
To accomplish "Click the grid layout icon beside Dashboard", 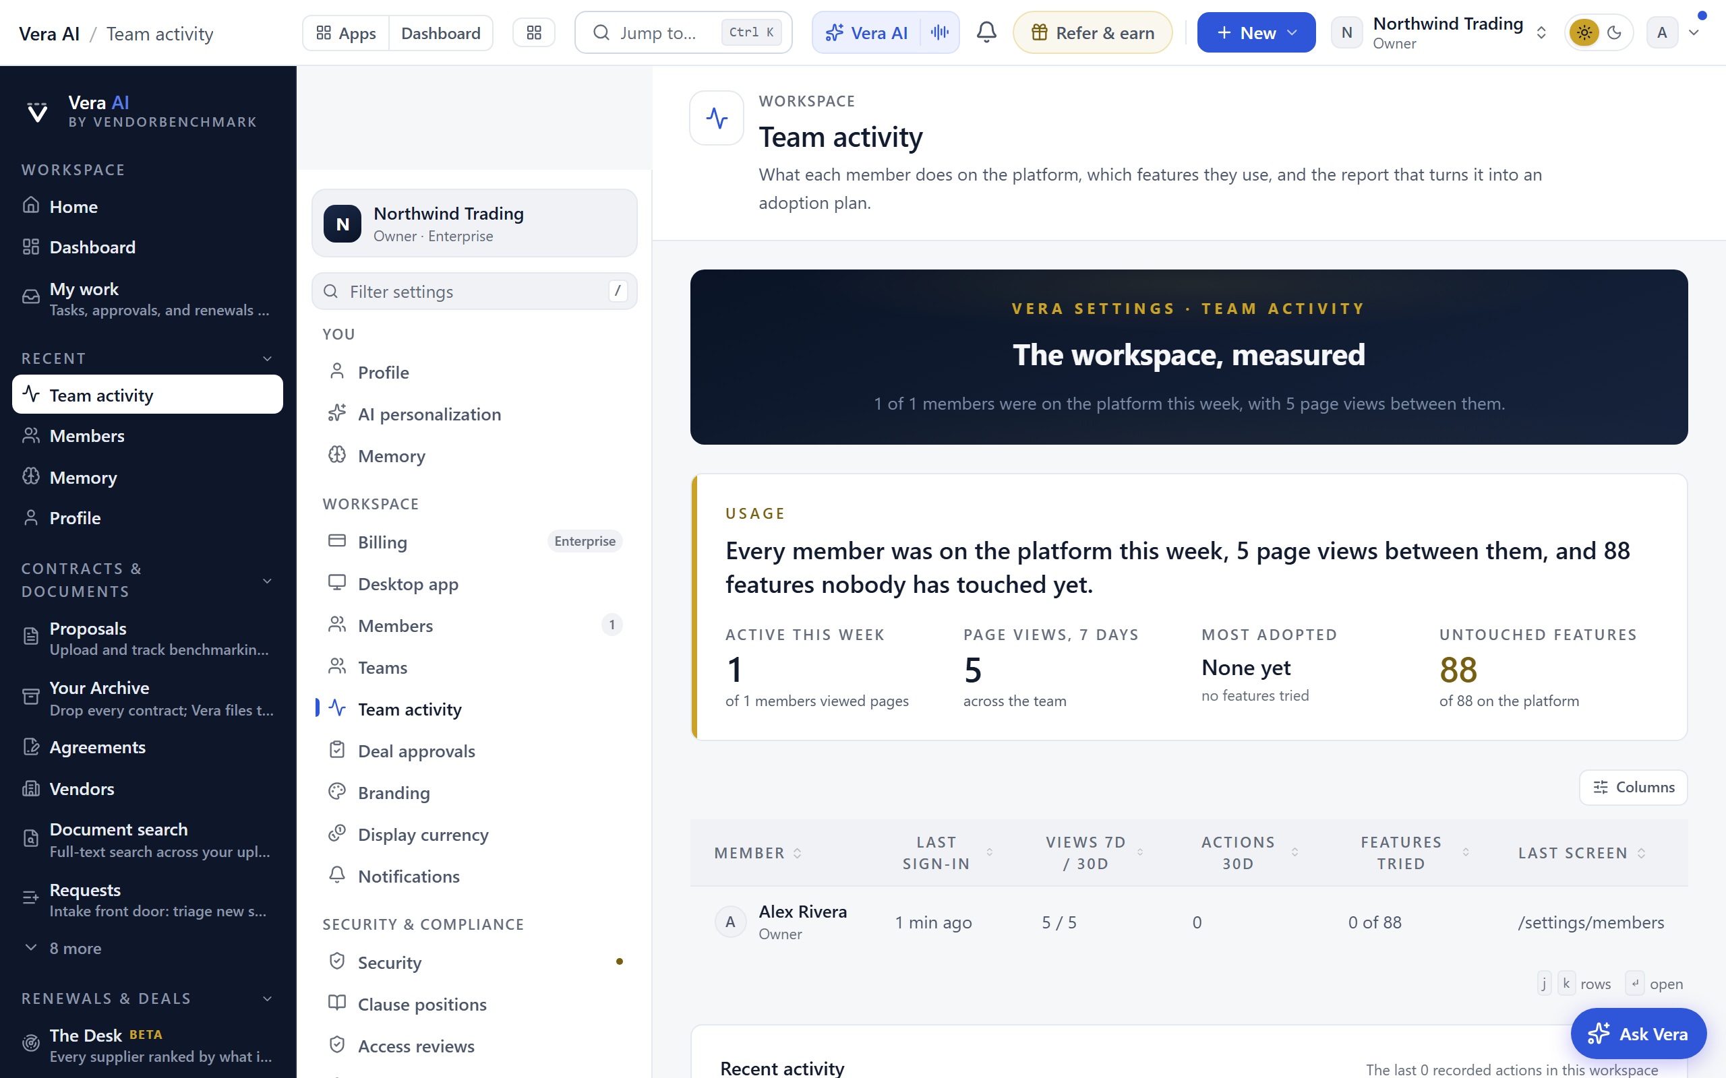I will (x=533, y=33).
